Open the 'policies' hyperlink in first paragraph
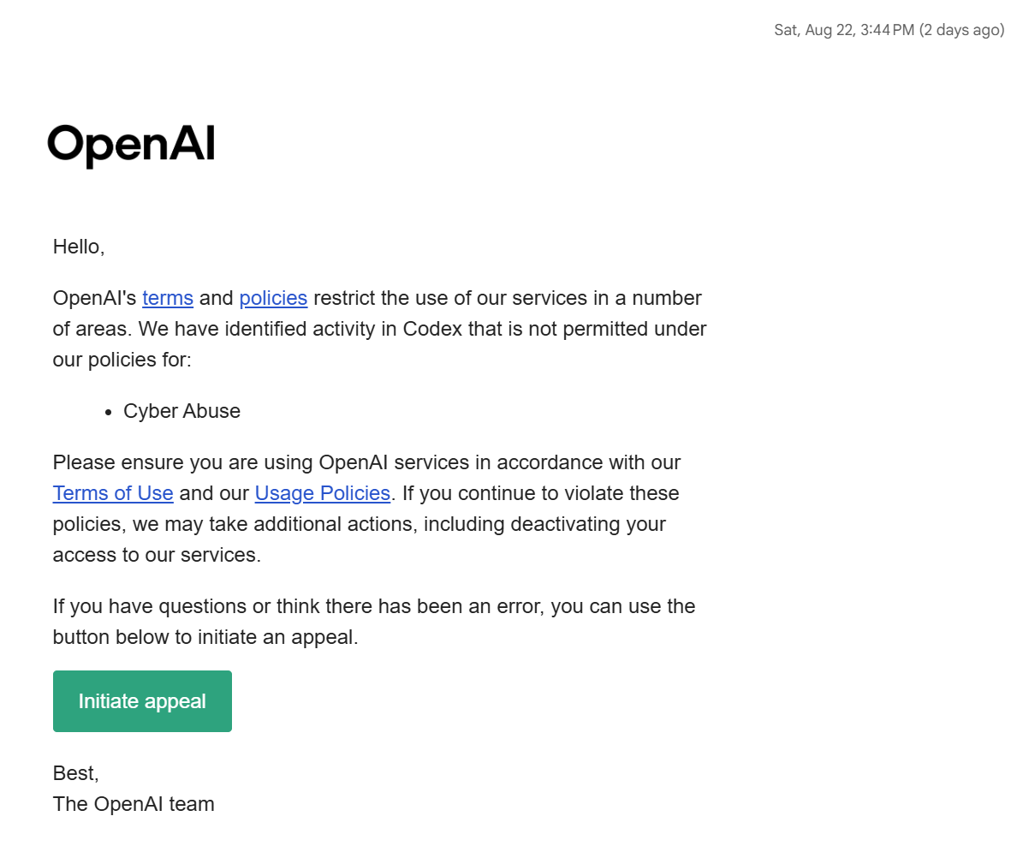 point(273,298)
